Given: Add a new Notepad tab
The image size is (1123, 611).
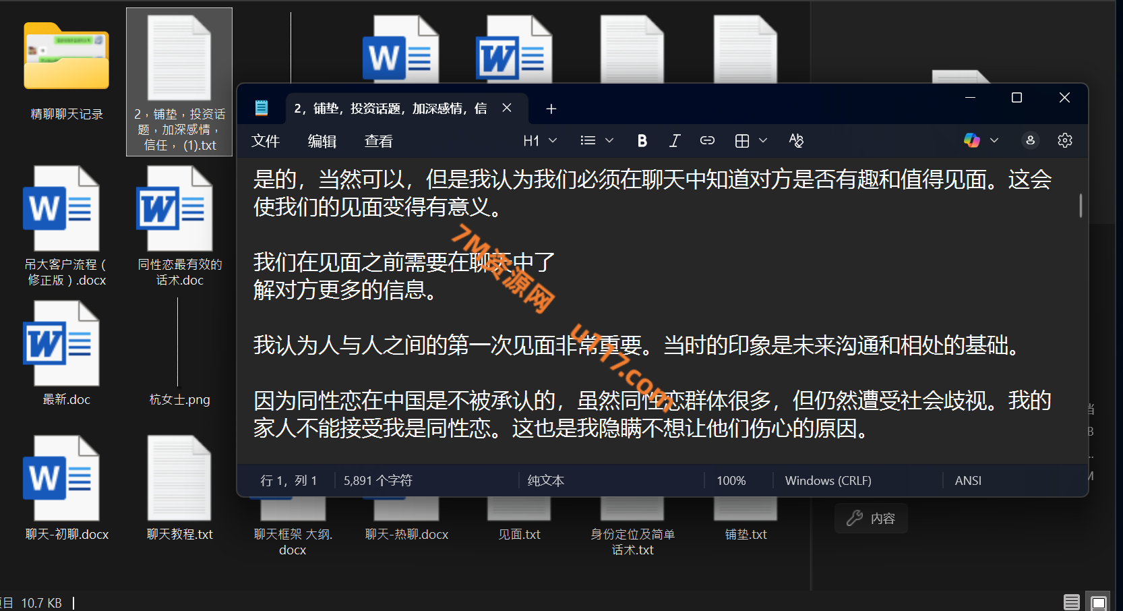Looking at the screenshot, I should [551, 109].
